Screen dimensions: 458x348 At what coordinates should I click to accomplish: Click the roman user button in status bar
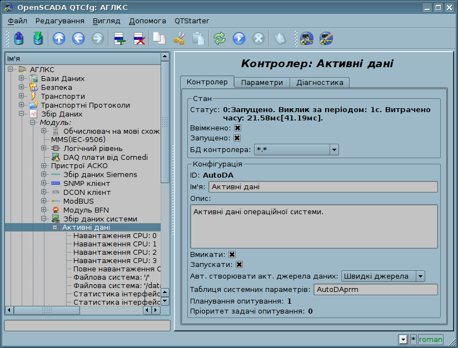pos(431,339)
